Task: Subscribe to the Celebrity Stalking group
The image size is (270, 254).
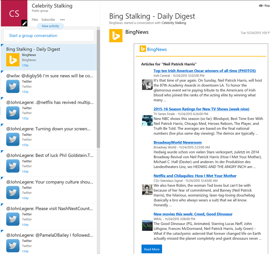Action: pyautogui.click(x=48, y=20)
